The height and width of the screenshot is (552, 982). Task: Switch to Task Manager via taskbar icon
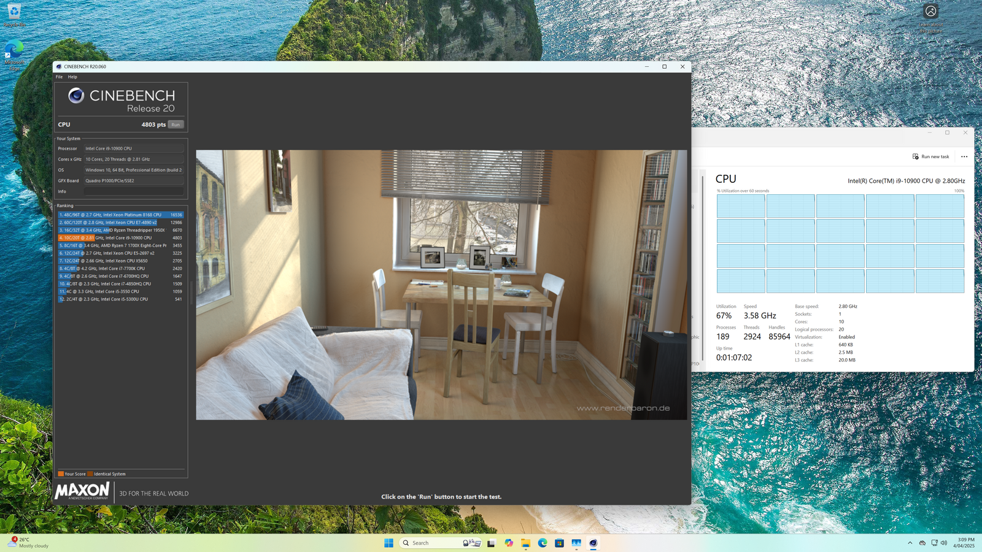point(576,543)
